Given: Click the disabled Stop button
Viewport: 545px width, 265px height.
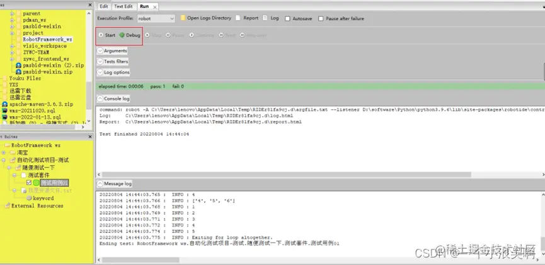Looking at the screenshot, I should click(153, 35).
